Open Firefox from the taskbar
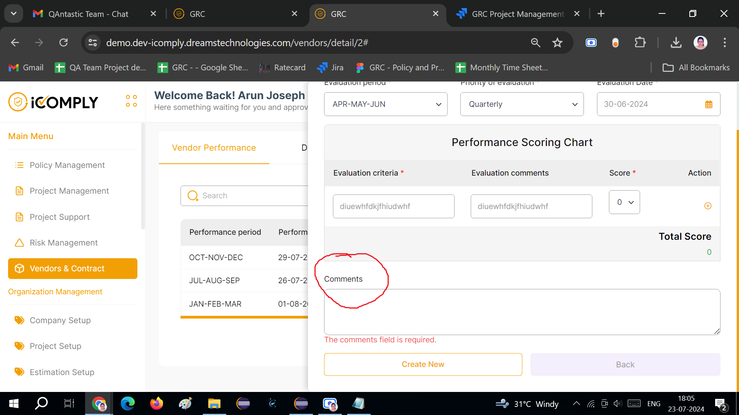The height and width of the screenshot is (415, 739). 156,403
